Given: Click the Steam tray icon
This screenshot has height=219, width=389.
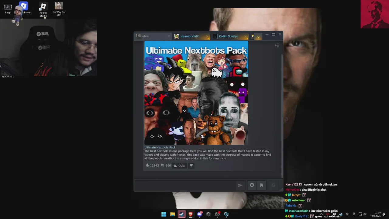Looking at the screenshot, I should [x=341, y=214].
